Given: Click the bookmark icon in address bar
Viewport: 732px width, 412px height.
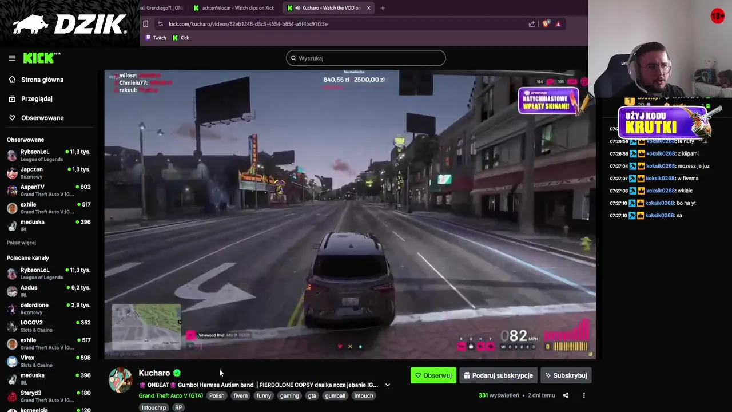Looking at the screenshot, I should [145, 24].
